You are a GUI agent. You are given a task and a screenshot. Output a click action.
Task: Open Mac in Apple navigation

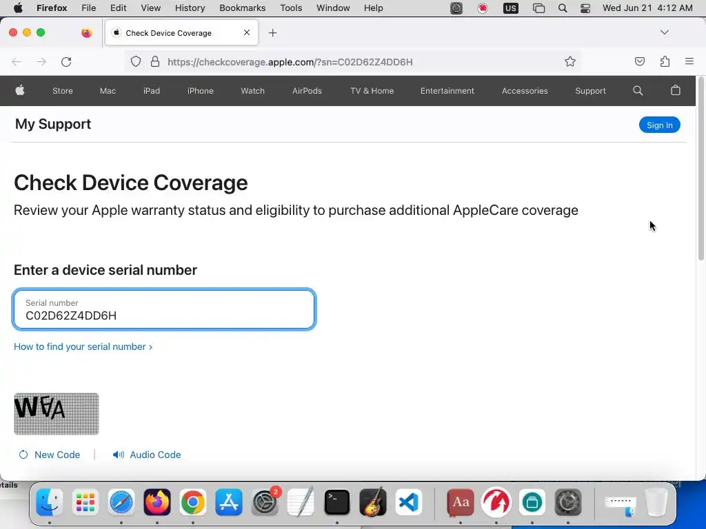108,91
